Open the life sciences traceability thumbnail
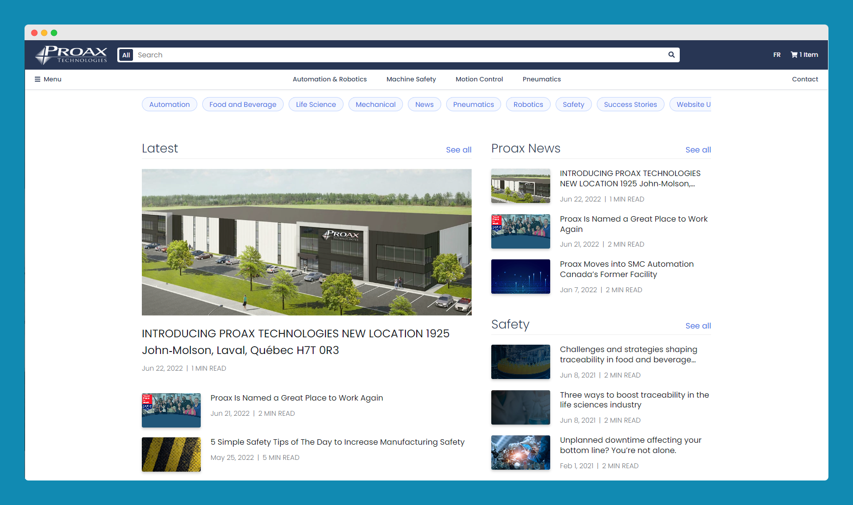Image resolution: width=853 pixels, height=505 pixels. [521, 407]
